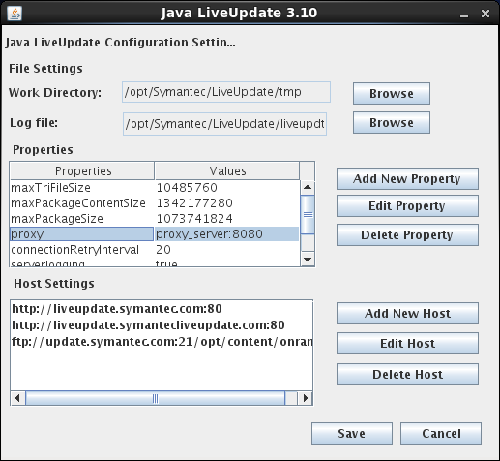This screenshot has height=461, width=500.
Task: Close the Java LiveUpdate window
Action: tap(485, 14)
